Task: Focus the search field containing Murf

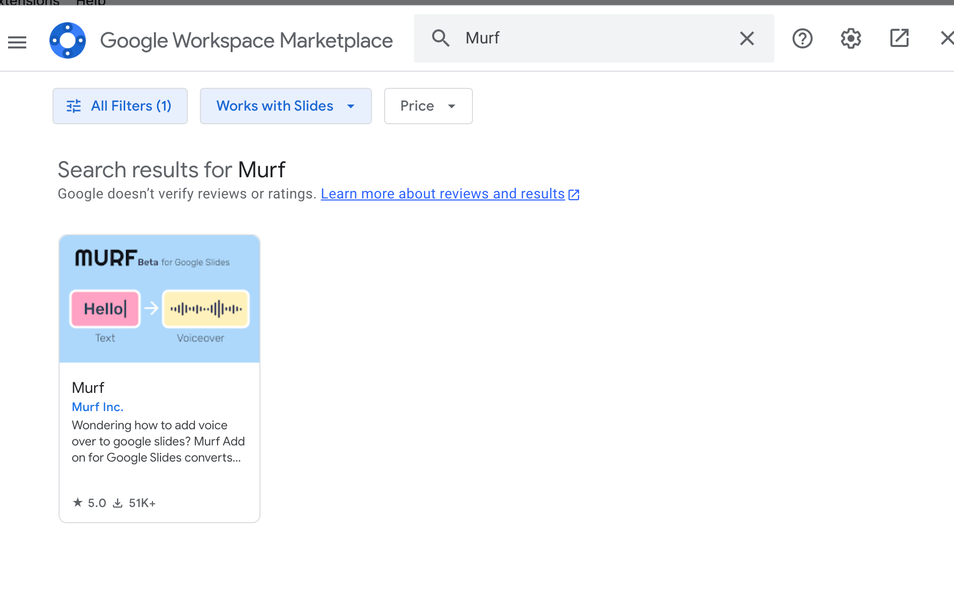Action: tap(596, 38)
